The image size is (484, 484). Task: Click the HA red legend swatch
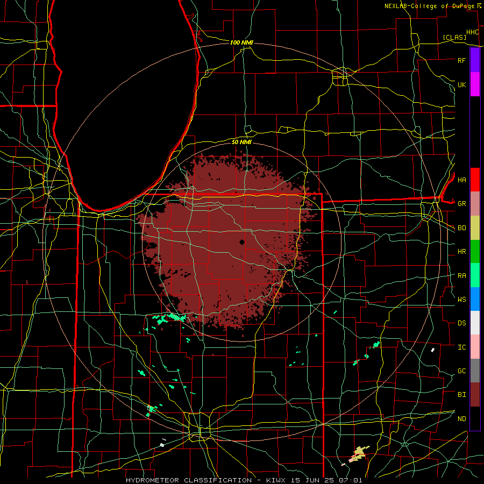[475, 180]
